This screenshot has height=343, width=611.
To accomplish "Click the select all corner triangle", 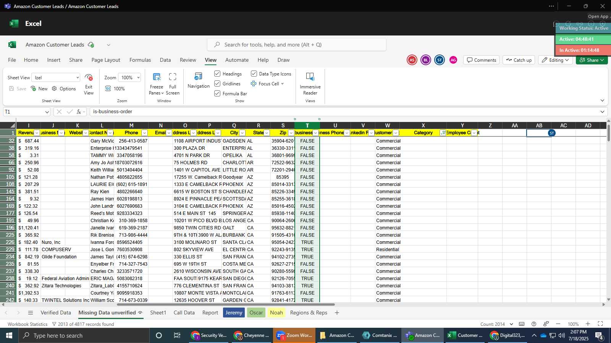I will point(13,125).
